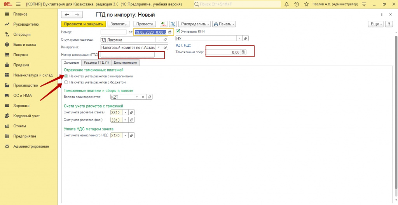Viewport: 398px width, 205px height.
Task: Focus Таможенный сбор amount field
Action: pos(223,52)
